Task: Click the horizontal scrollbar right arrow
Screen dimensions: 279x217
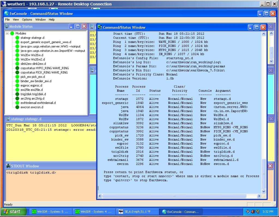Action: tap(259, 196)
